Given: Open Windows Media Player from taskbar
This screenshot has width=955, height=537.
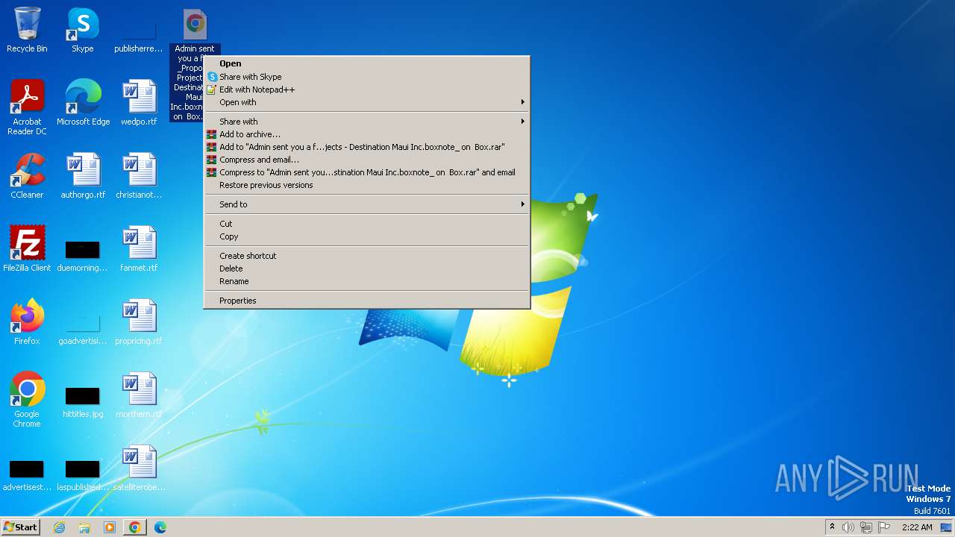Looking at the screenshot, I should 110,527.
